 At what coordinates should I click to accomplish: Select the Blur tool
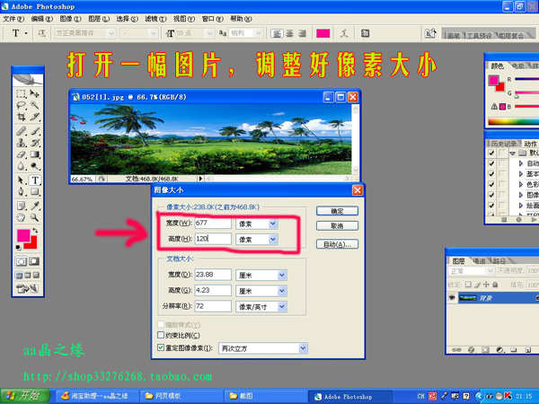[22, 166]
